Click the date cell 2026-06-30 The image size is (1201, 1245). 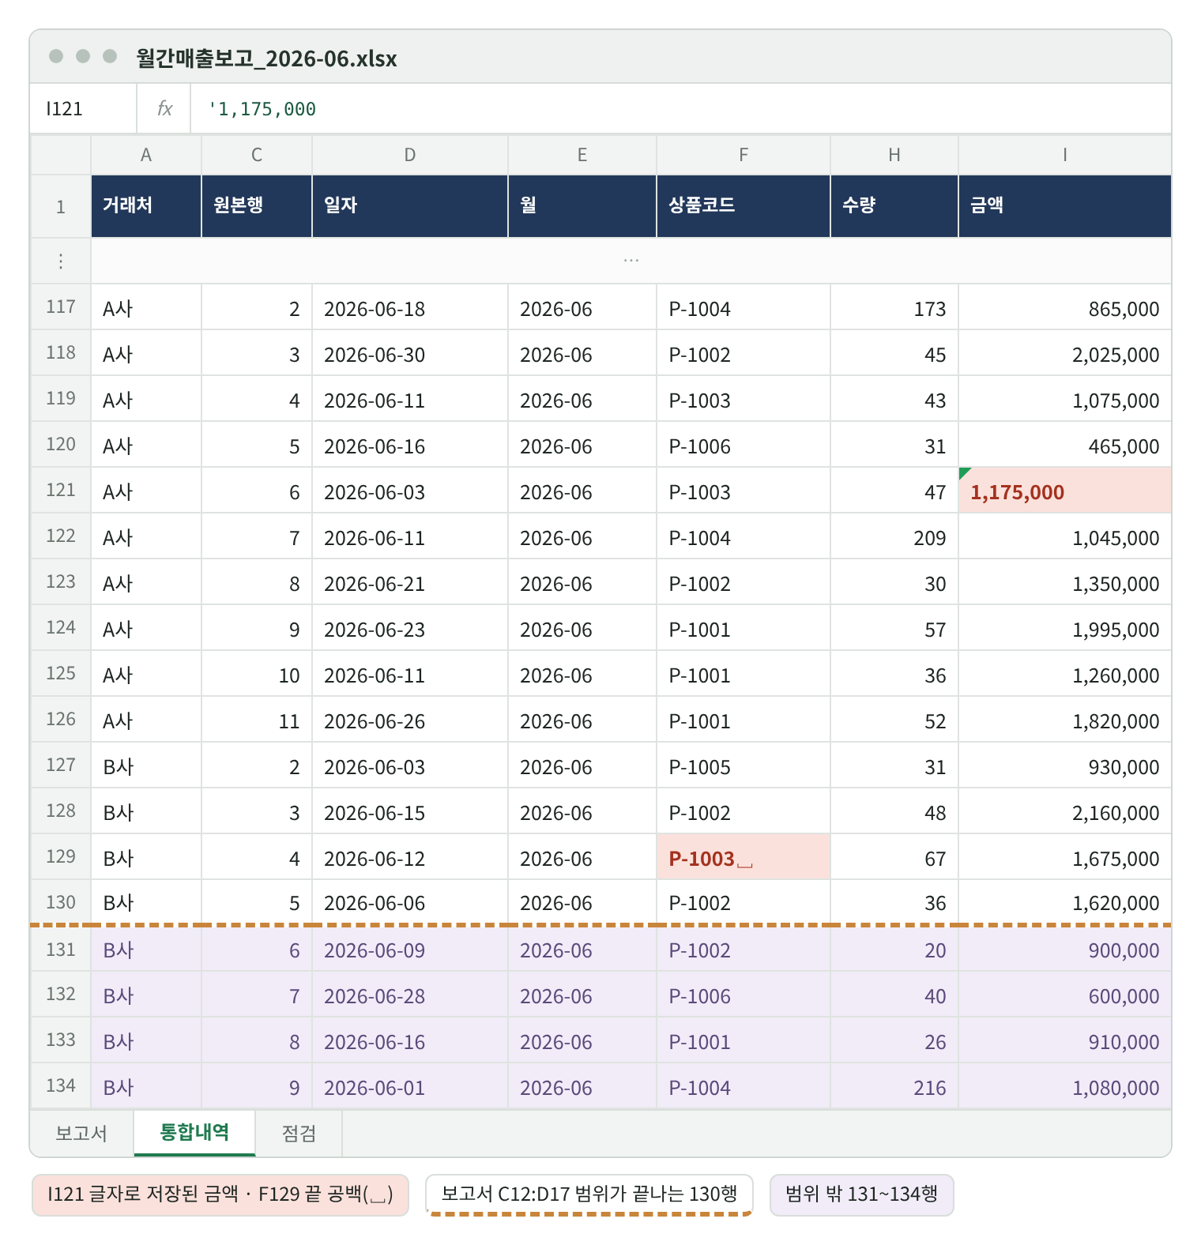coord(410,353)
